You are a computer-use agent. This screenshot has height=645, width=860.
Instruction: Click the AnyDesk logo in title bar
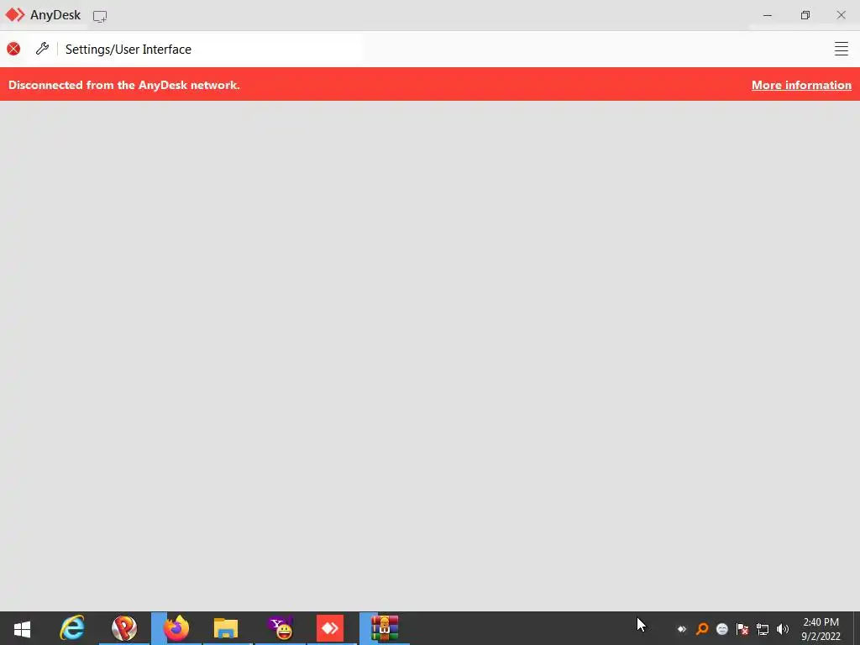15,15
